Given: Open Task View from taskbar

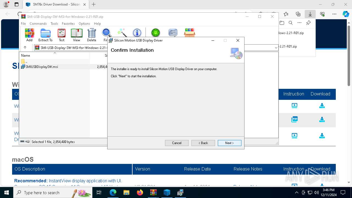Looking at the screenshot, I should (x=99, y=193).
